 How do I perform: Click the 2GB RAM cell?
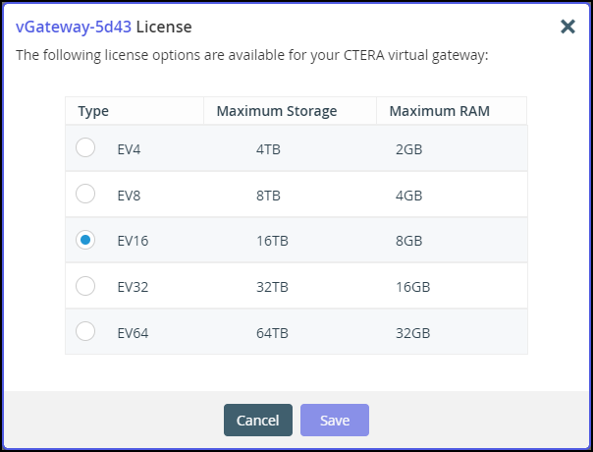click(x=408, y=149)
